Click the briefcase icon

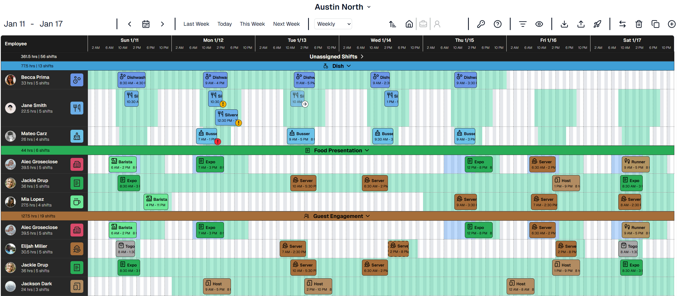(423, 24)
